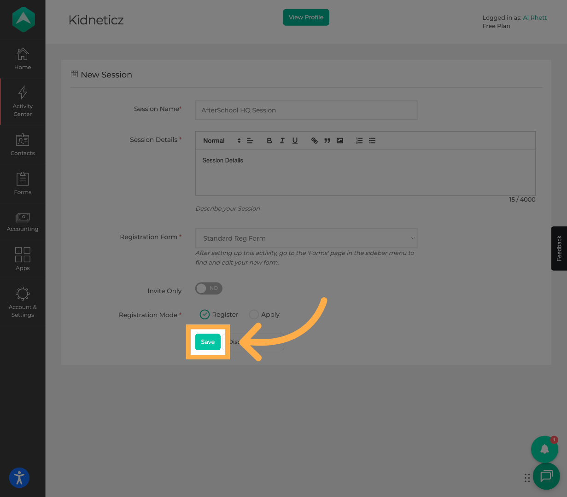Select the Contacts sidebar icon

click(23, 145)
